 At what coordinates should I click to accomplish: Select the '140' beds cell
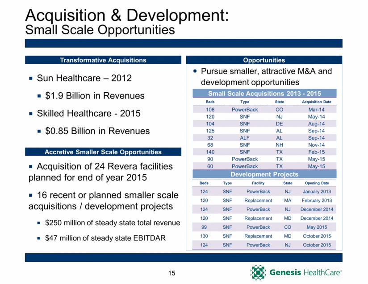coord(210,152)
